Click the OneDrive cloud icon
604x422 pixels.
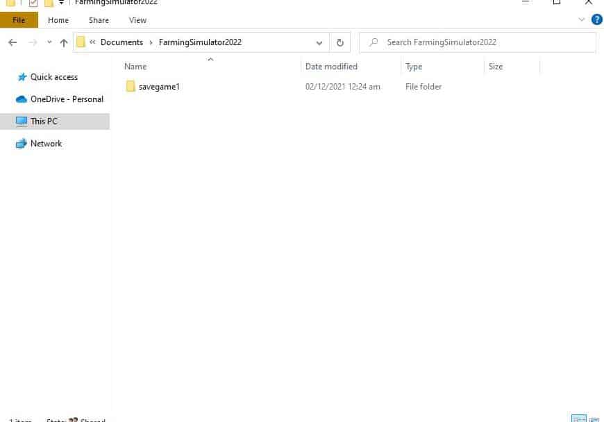pyautogui.click(x=22, y=99)
